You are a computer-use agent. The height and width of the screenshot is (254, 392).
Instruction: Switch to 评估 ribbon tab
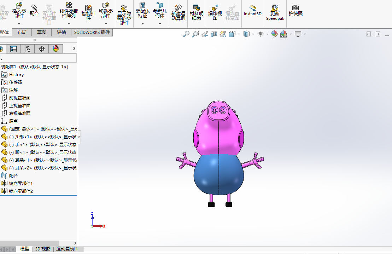pyautogui.click(x=61, y=32)
